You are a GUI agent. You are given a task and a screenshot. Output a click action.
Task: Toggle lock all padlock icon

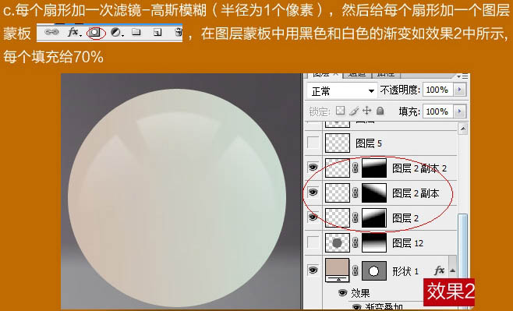point(380,111)
